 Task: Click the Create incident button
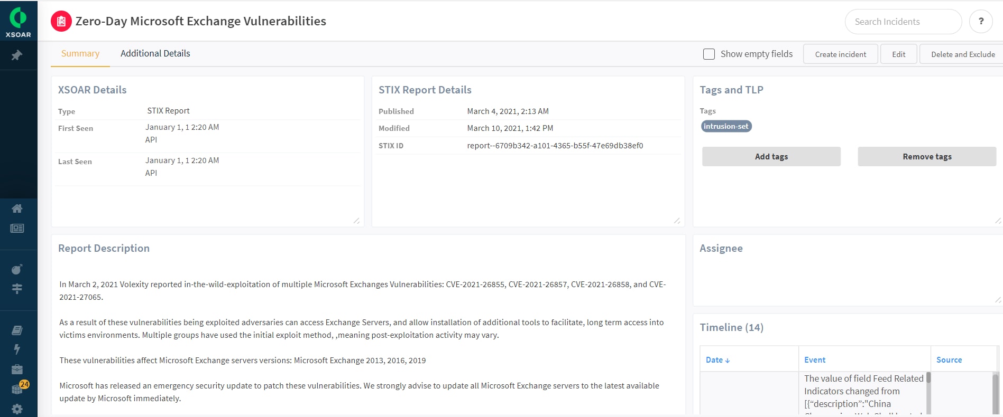click(x=841, y=54)
